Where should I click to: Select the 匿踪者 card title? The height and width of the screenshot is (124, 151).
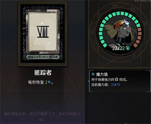[x=43, y=73]
